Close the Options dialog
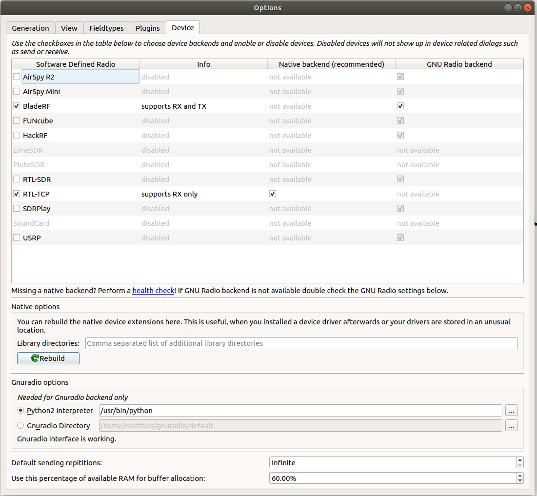The height and width of the screenshot is (496, 537). (528, 7)
